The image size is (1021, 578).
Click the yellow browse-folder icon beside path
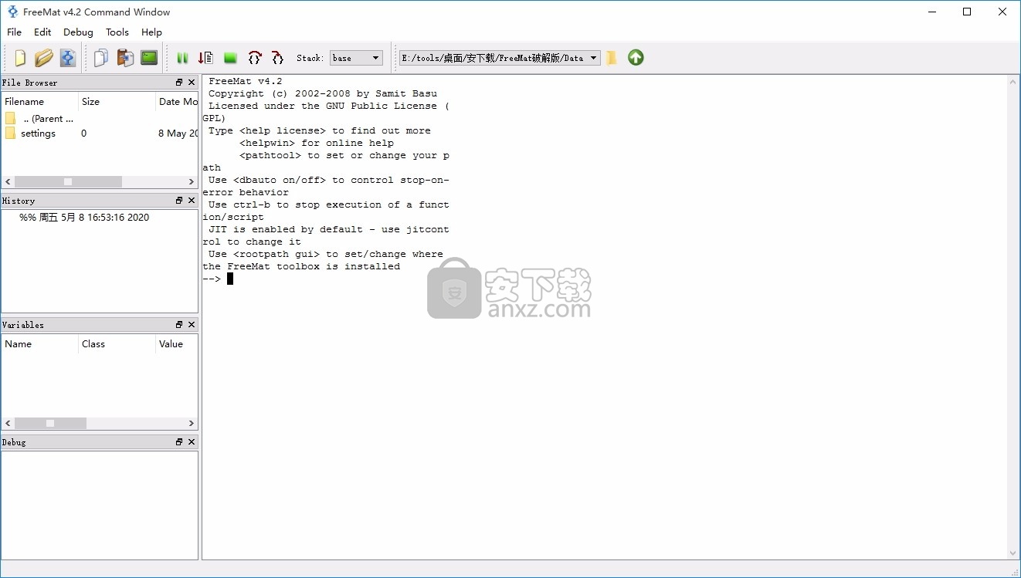(x=612, y=58)
